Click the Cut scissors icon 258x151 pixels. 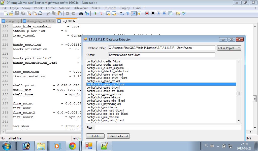[x=48, y=14]
